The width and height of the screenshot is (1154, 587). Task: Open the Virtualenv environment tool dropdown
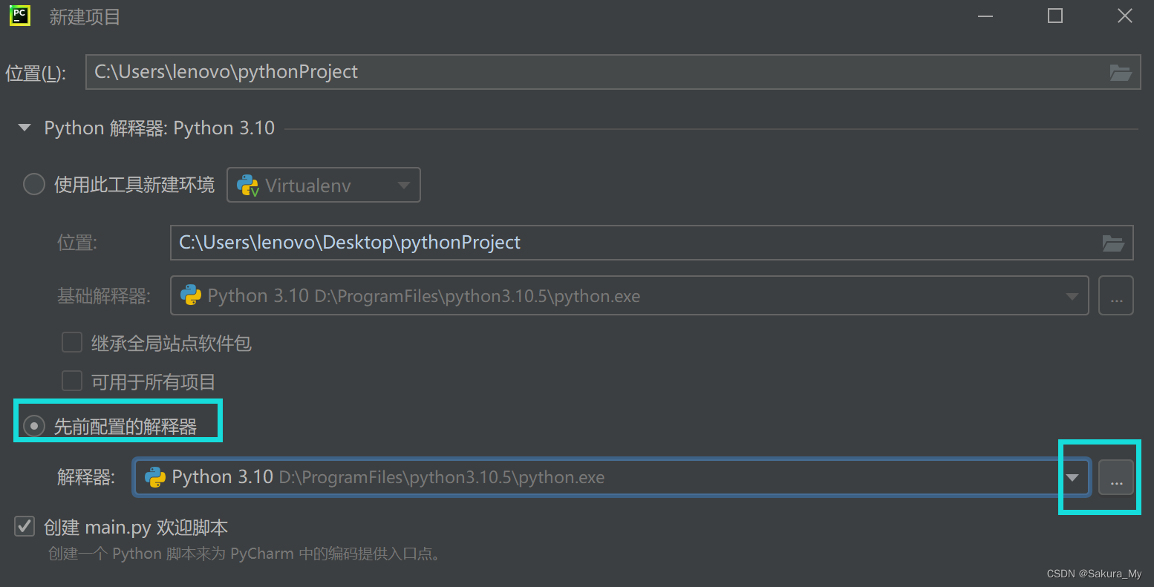tap(324, 185)
